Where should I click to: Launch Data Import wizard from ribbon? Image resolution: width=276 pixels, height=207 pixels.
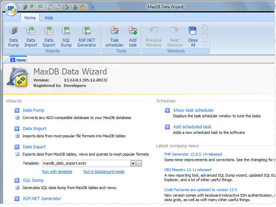[x=31, y=37]
